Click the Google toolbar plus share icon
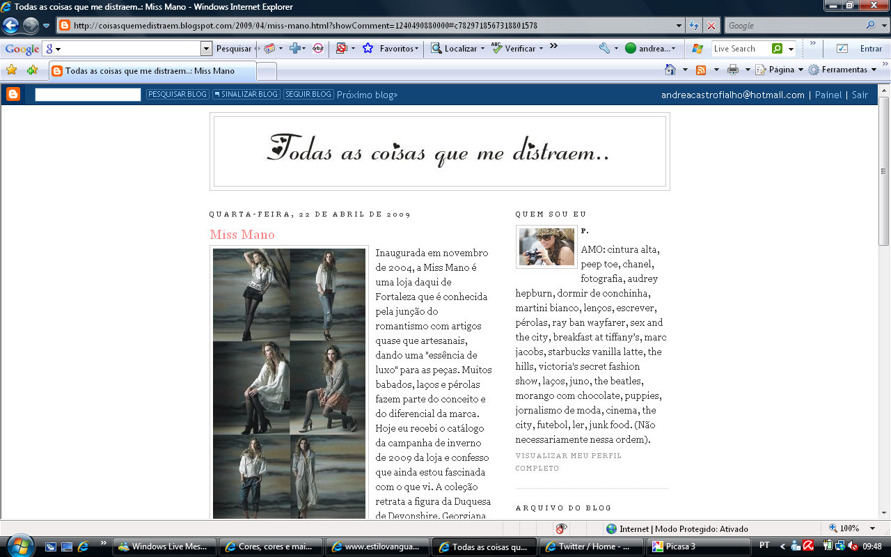Screen dimensions: 891x557 pos(295,49)
